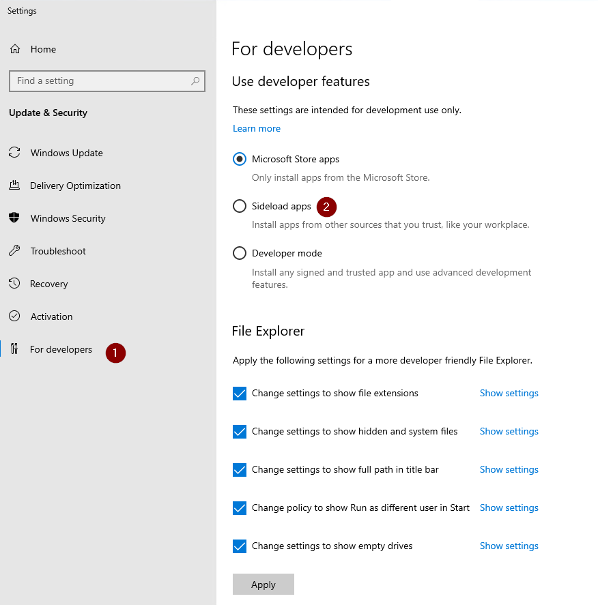Go to the Troubleshoot page
Image resolution: width=598 pixels, height=605 pixels.
tap(58, 251)
